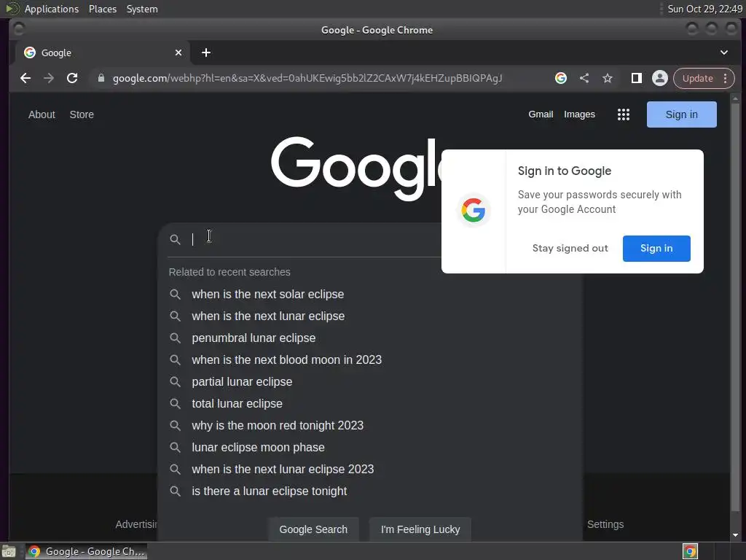Click Sign in inside the popup
746x560 pixels.
[656, 248]
